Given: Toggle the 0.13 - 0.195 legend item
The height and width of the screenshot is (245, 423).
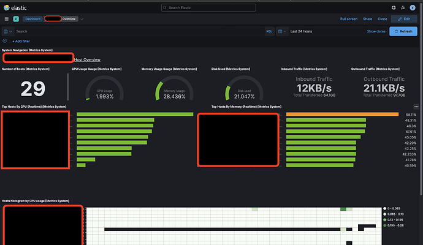Looking at the screenshot, I should [394, 220].
